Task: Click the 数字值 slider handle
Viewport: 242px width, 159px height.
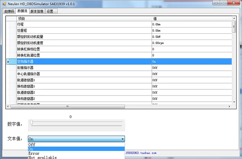Action: [x=31, y=122]
